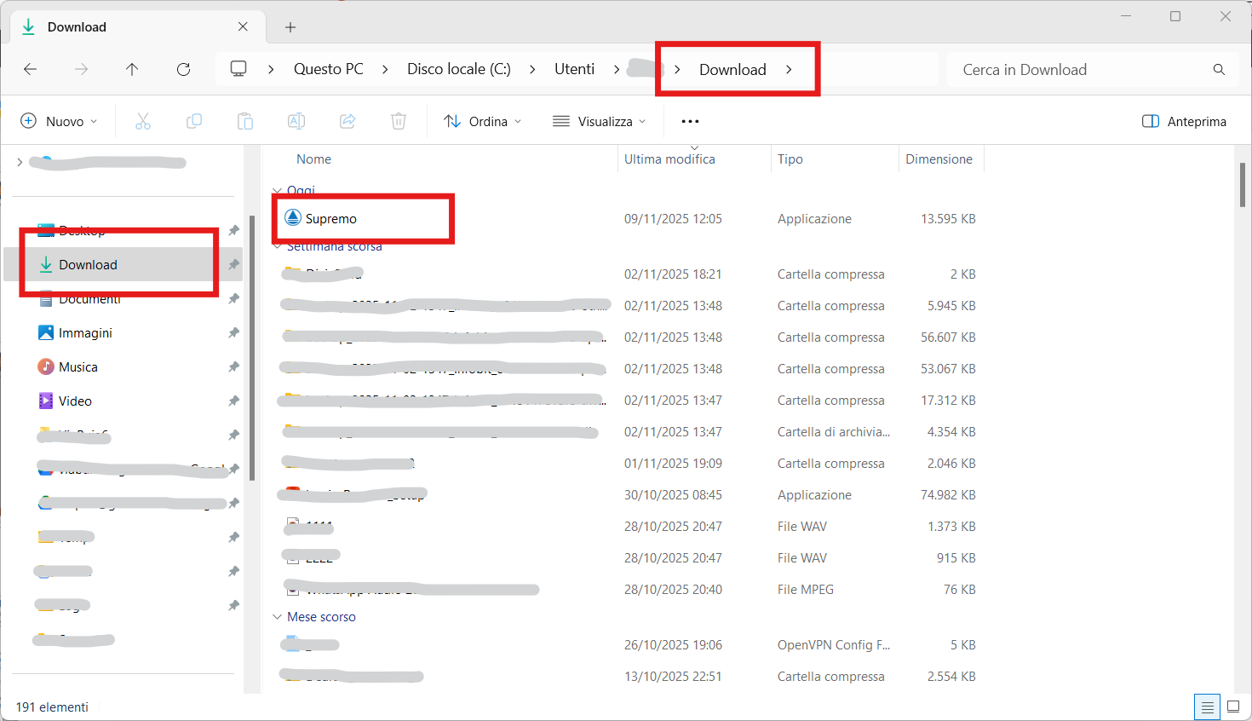The image size is (1252, 721).
Task: Open the Visualizza view menu
Action: click(x=599, y=122)
